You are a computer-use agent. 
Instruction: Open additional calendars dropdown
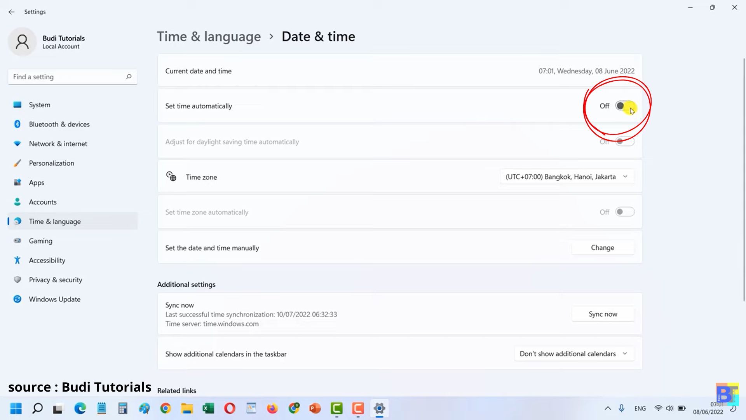[574, 353]
